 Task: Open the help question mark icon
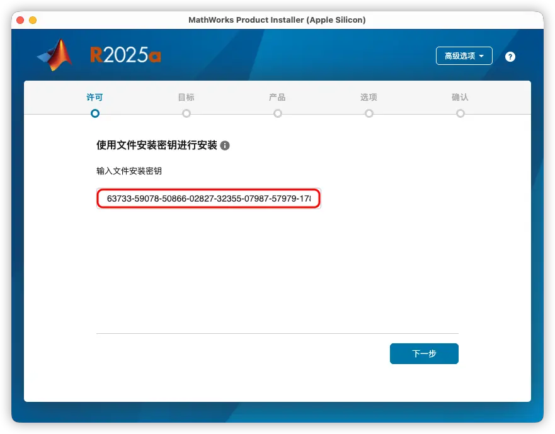(x=510, y=56)
